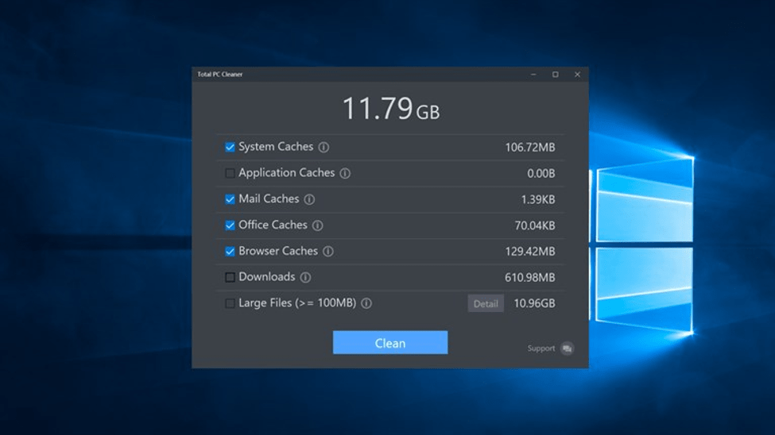The width and height of the screenshot is (775, 435).
Task: Click the Detail button for Large Files
Action: click(x=485, y=303)
